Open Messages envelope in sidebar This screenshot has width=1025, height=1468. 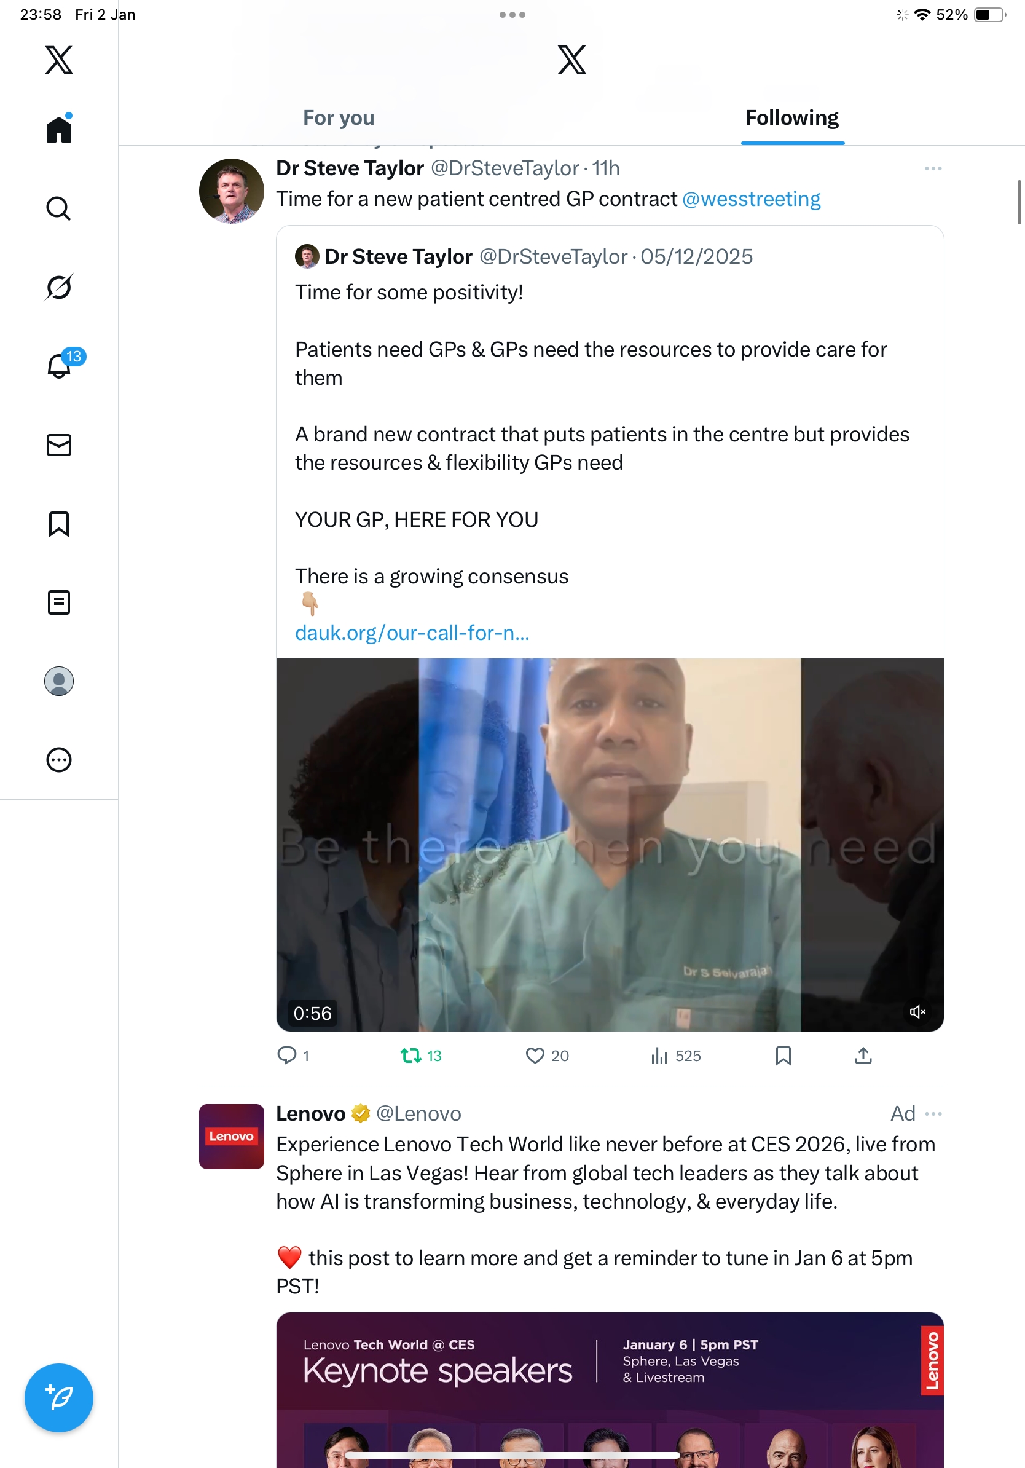pos(59,445)
